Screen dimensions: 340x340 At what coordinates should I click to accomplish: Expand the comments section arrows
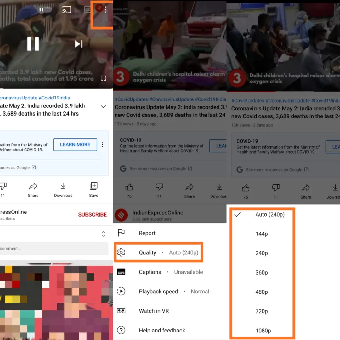pyautogui.click(x=103, y=234)
